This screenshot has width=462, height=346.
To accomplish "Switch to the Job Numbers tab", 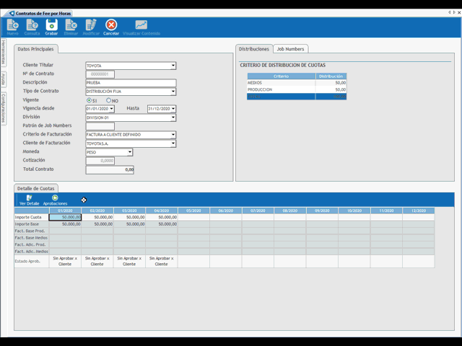I will pyautogui.click(x=290, y=49).
